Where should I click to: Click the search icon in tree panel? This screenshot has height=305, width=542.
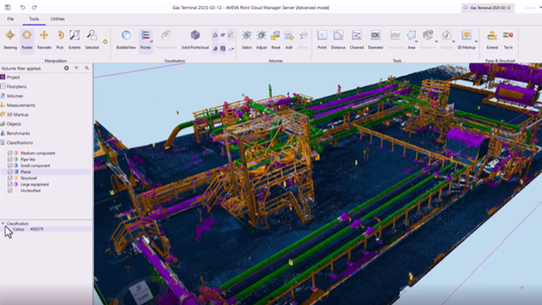point(87,68)
